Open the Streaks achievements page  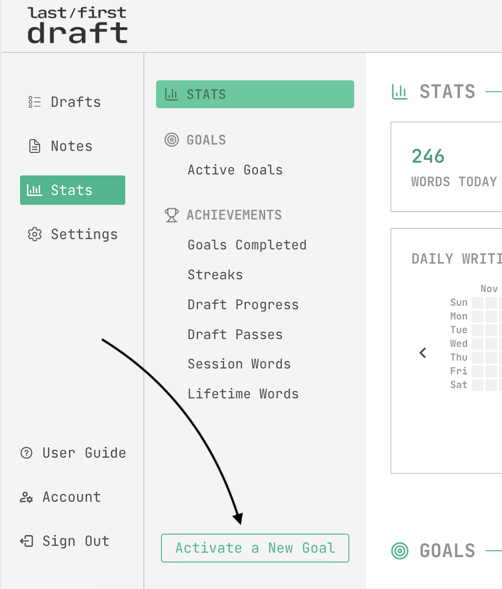pos(215,275)
